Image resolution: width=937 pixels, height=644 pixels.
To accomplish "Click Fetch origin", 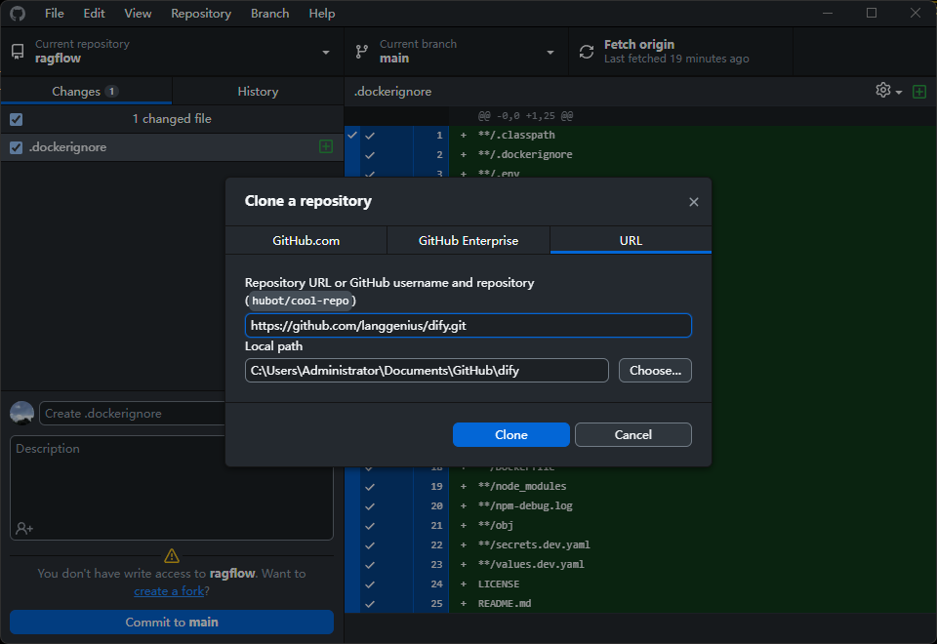I will tap(680, 52).
